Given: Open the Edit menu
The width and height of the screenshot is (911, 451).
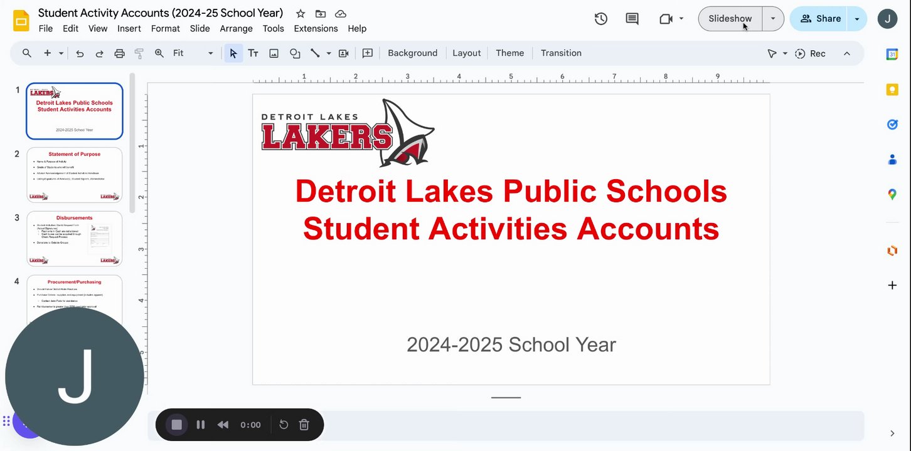Looking at the screenshot, I should [x=71, y=28].
